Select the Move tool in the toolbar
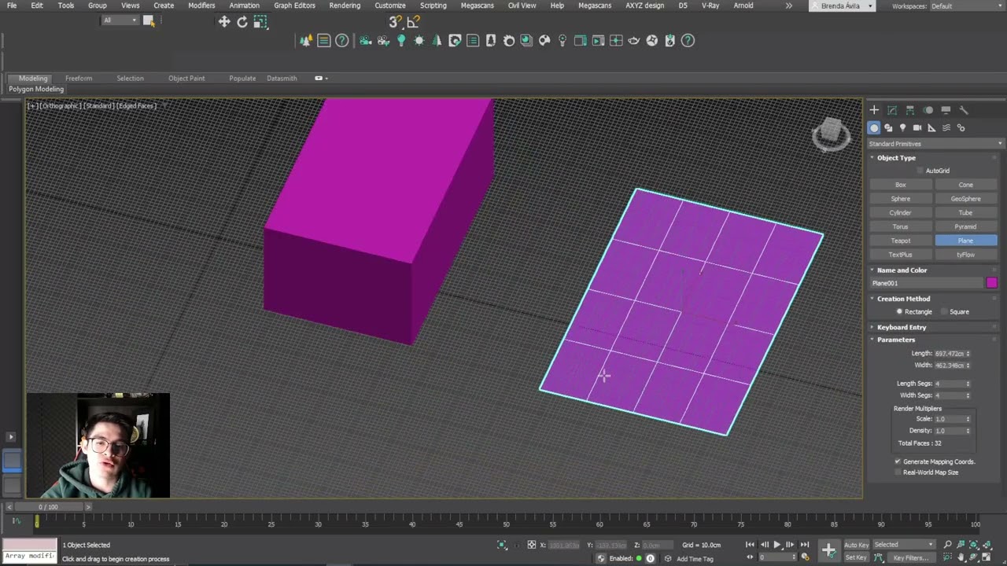This screenshot has height=566, width=1007. point(224,22)
